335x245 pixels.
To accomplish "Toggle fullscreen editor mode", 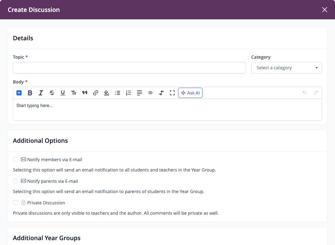I will click(172, 93).
